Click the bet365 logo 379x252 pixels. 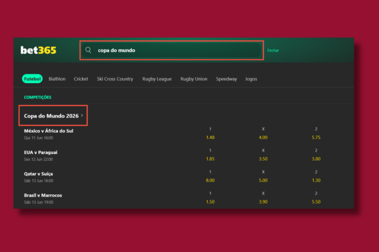[38, 50]
